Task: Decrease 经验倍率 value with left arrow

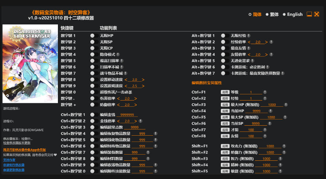Action: click(x=249, y=42)
